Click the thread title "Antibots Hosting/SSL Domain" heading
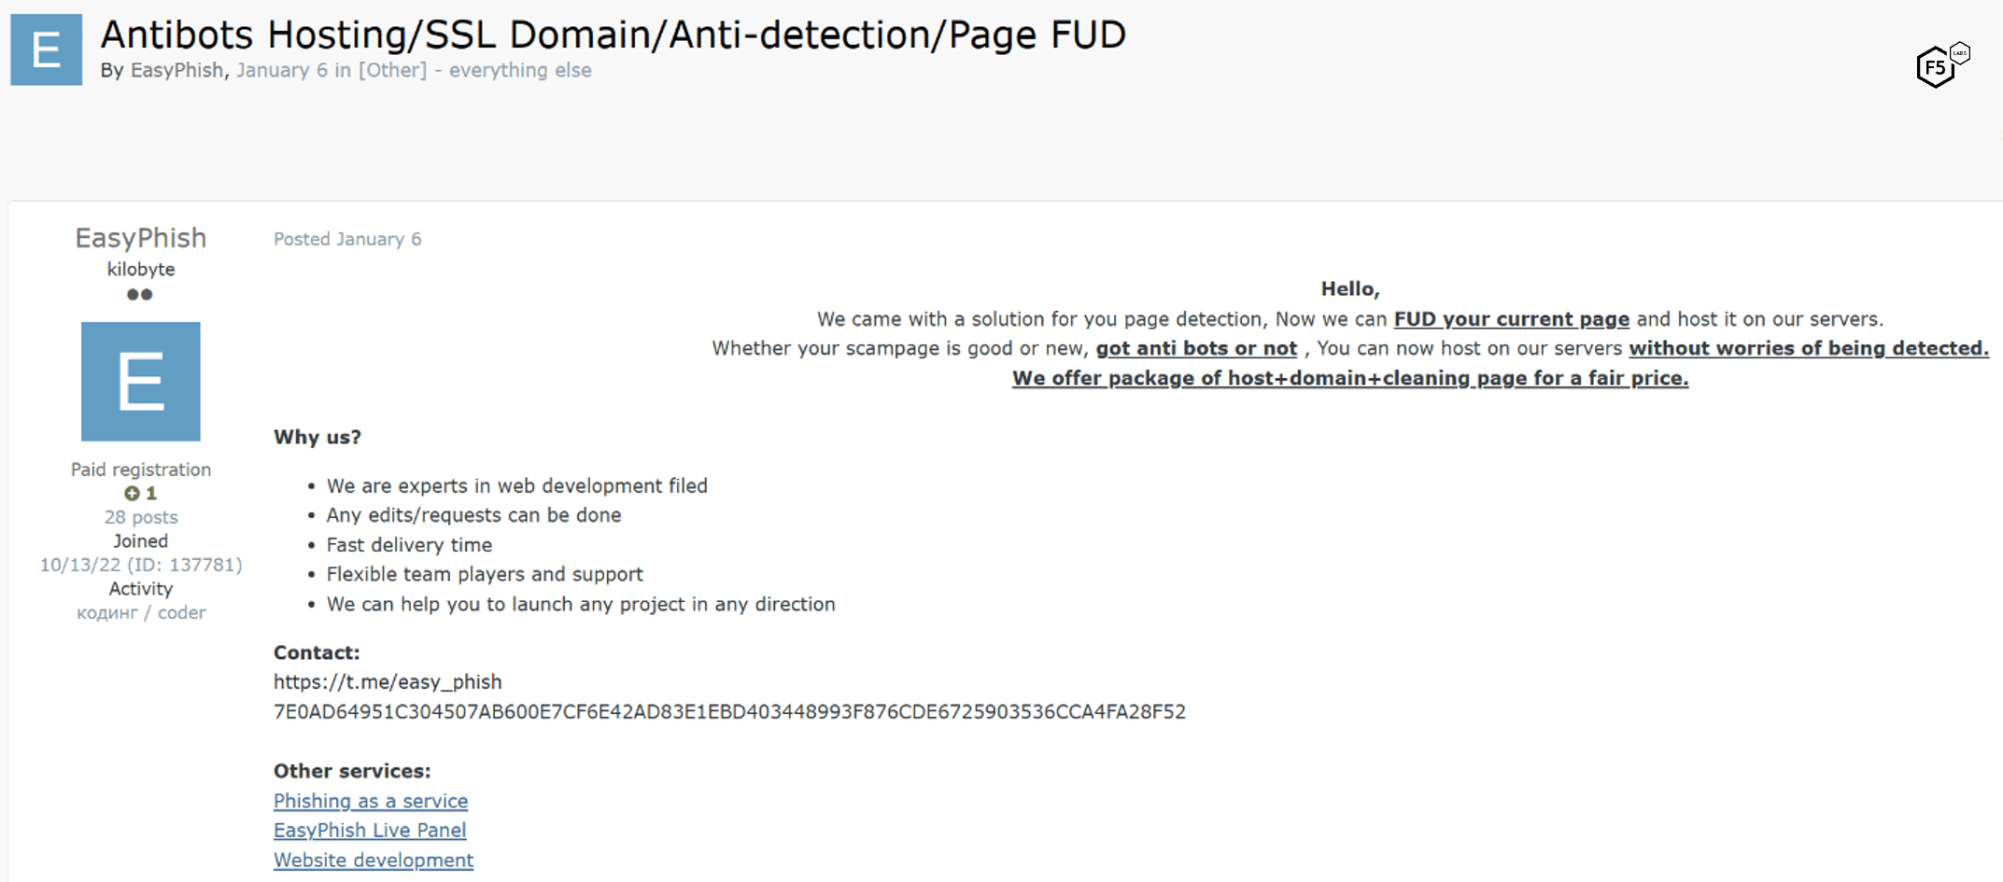The image size is (2003, 882). pos(613,35)
